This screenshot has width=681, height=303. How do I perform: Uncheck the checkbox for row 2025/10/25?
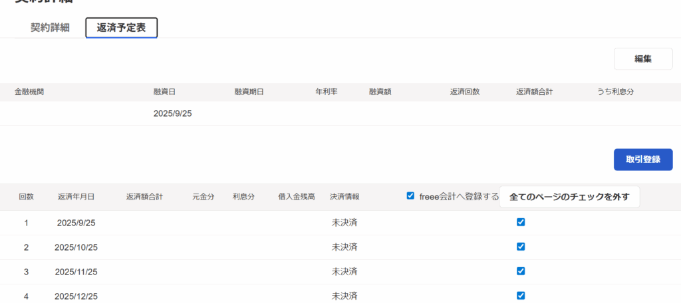521,247
